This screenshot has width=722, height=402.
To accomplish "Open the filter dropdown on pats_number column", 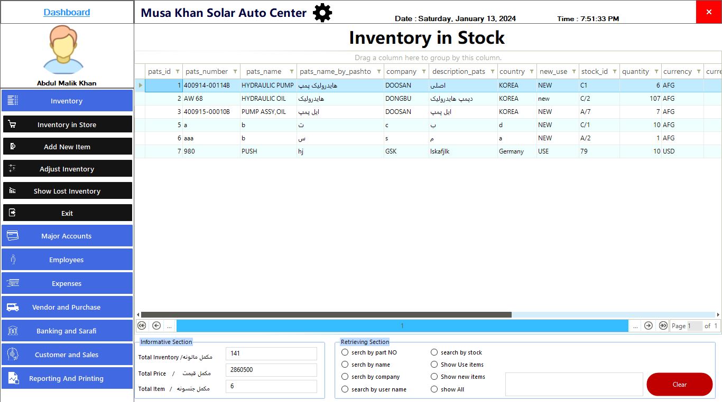I will 235,72.
